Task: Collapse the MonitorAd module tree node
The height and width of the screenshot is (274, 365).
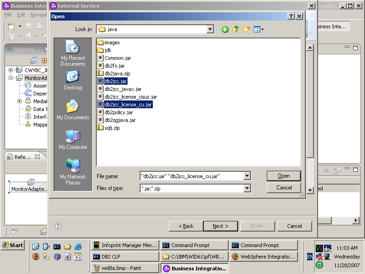Action: (10, 78)
